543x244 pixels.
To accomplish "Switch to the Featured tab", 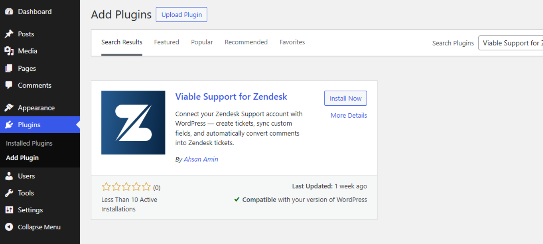I will pyautogui.click(x=166, y=42).
